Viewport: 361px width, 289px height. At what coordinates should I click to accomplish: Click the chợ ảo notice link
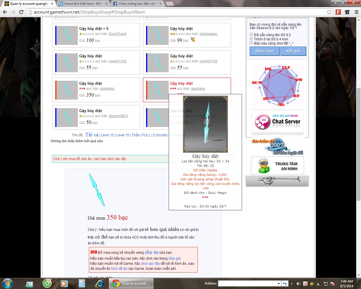coord(90,159)
